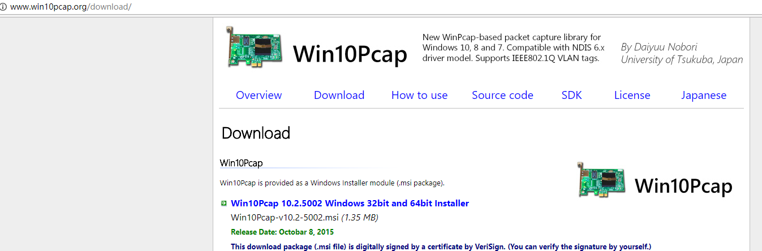Go to the Download navigation link
This screenshot has width=762, height=251.
point(339,95)
